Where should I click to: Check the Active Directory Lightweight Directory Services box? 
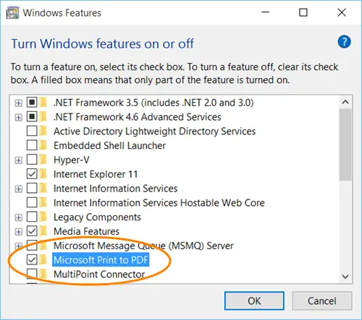(32, 131)
